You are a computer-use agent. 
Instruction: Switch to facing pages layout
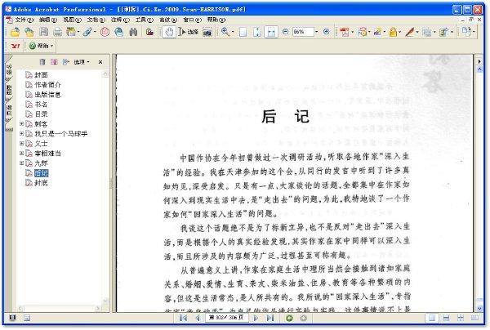coord(474,318)
